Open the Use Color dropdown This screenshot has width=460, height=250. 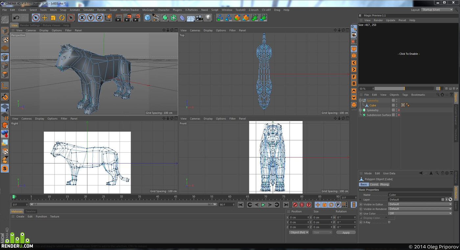420,213
